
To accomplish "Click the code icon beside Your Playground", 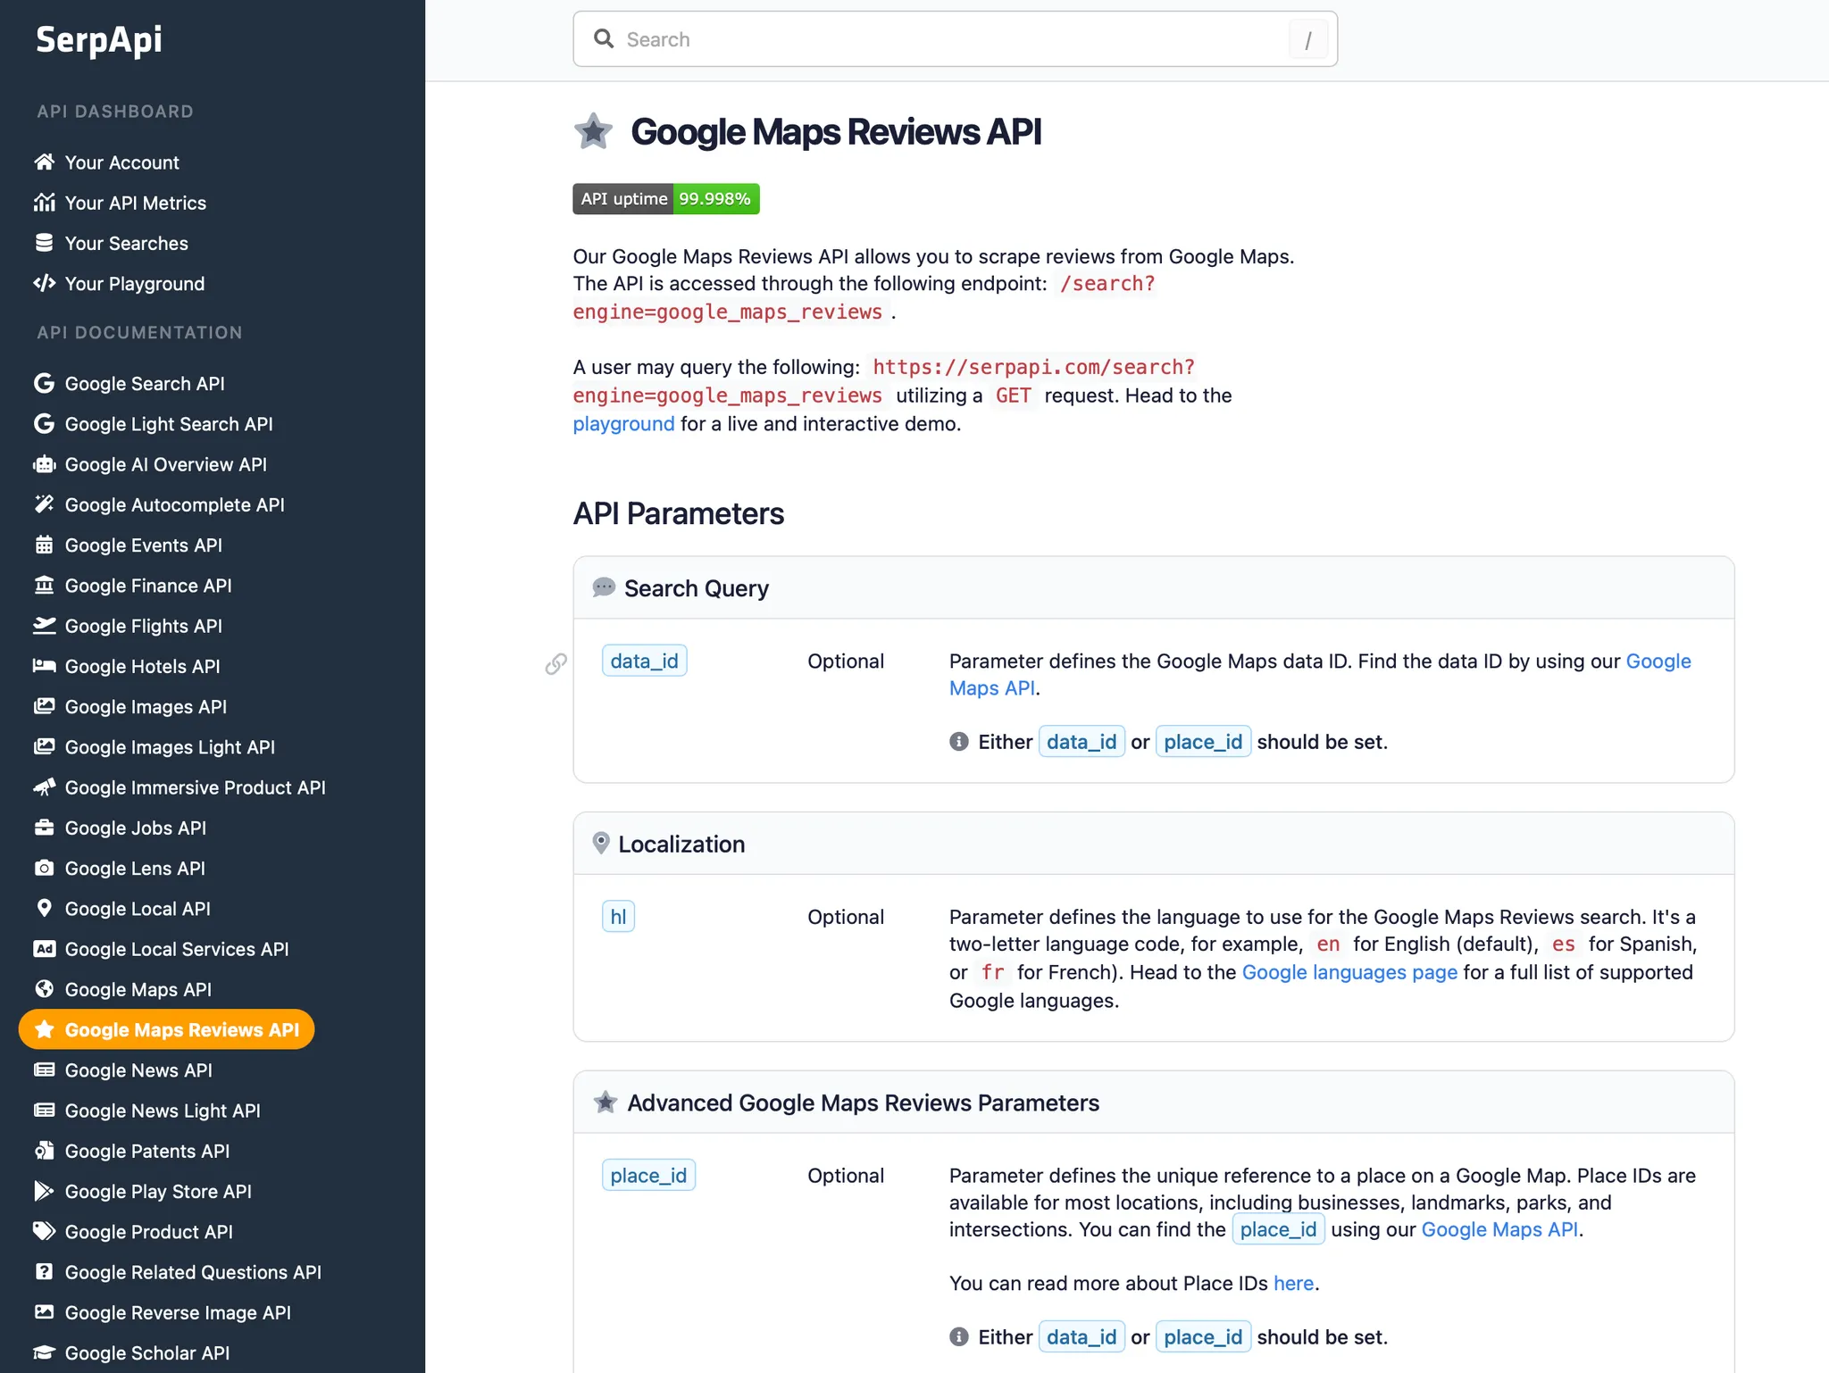I will pyautogui.click(x=44, y=283).
